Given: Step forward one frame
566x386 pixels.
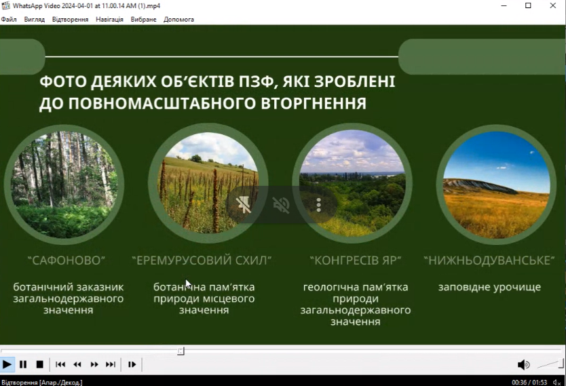Looking at the screenshot, I should (132, 364).
